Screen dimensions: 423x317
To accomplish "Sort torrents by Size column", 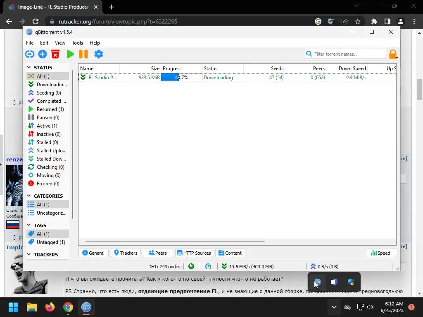I will tap(140, 69).
